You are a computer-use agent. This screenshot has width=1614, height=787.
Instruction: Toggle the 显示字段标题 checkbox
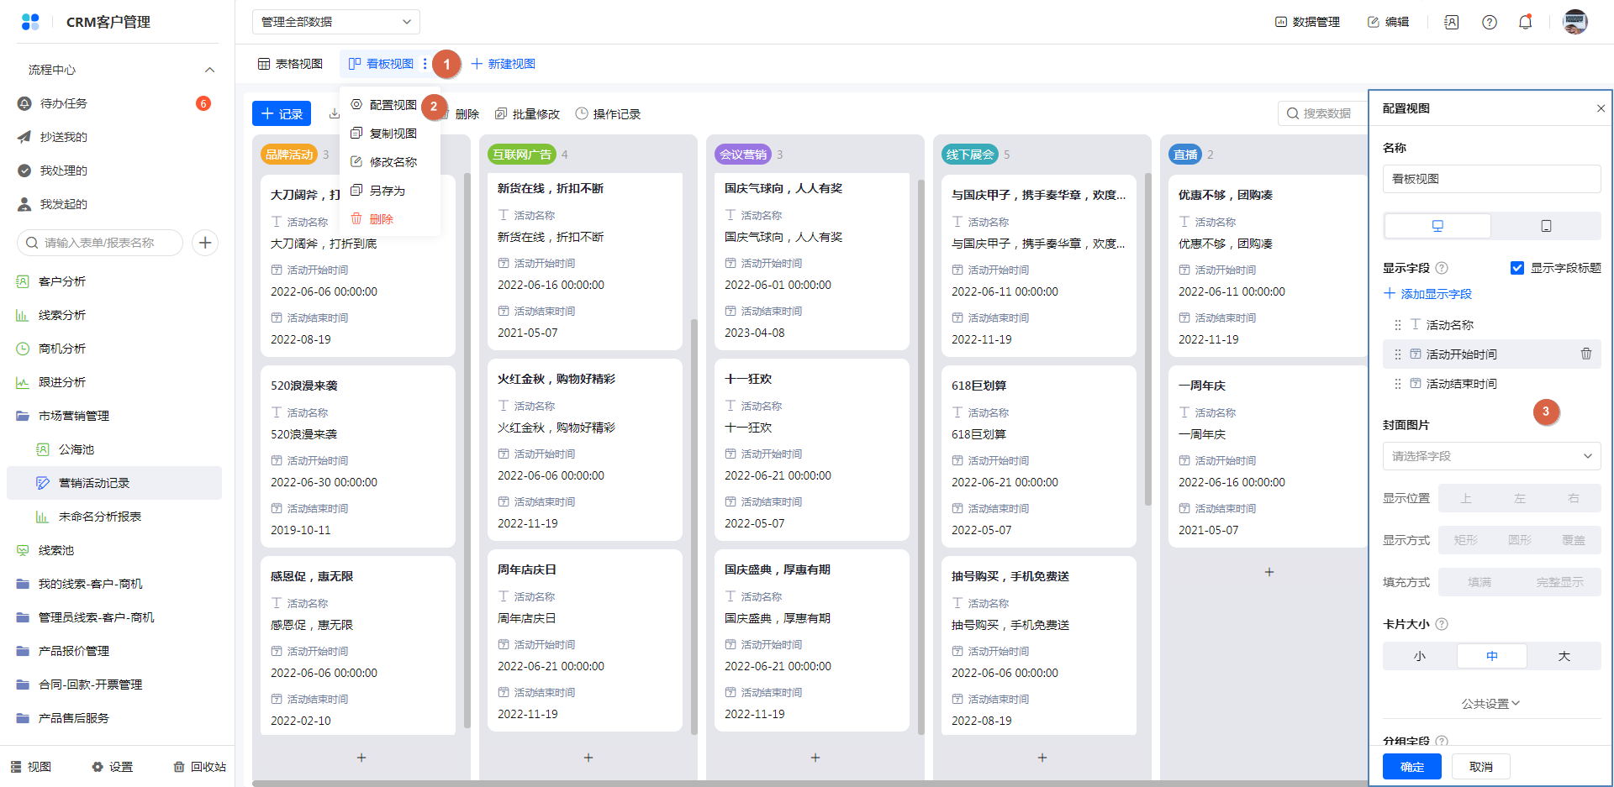pyautogui.click(x=1517, y=268)
